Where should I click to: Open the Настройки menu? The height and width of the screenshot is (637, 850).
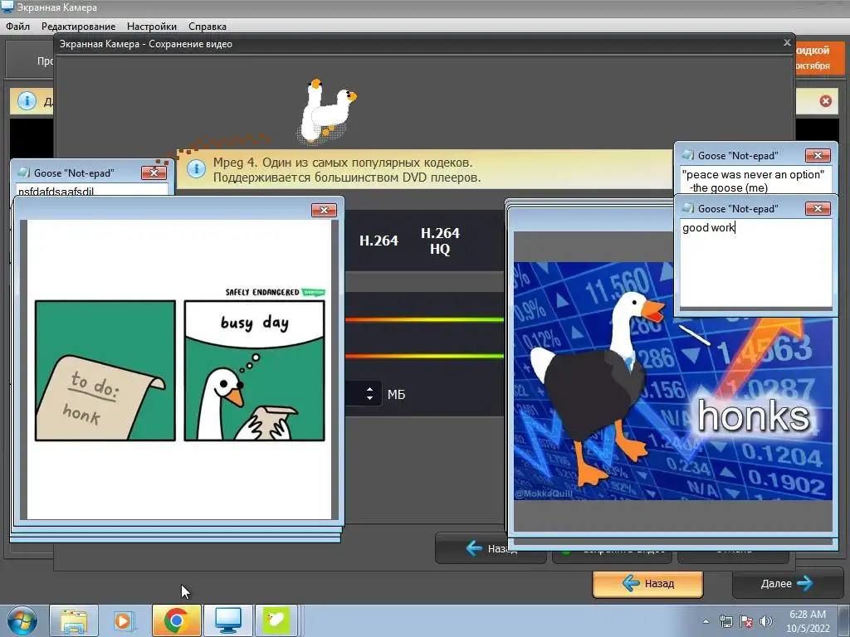tap(151, 26)
